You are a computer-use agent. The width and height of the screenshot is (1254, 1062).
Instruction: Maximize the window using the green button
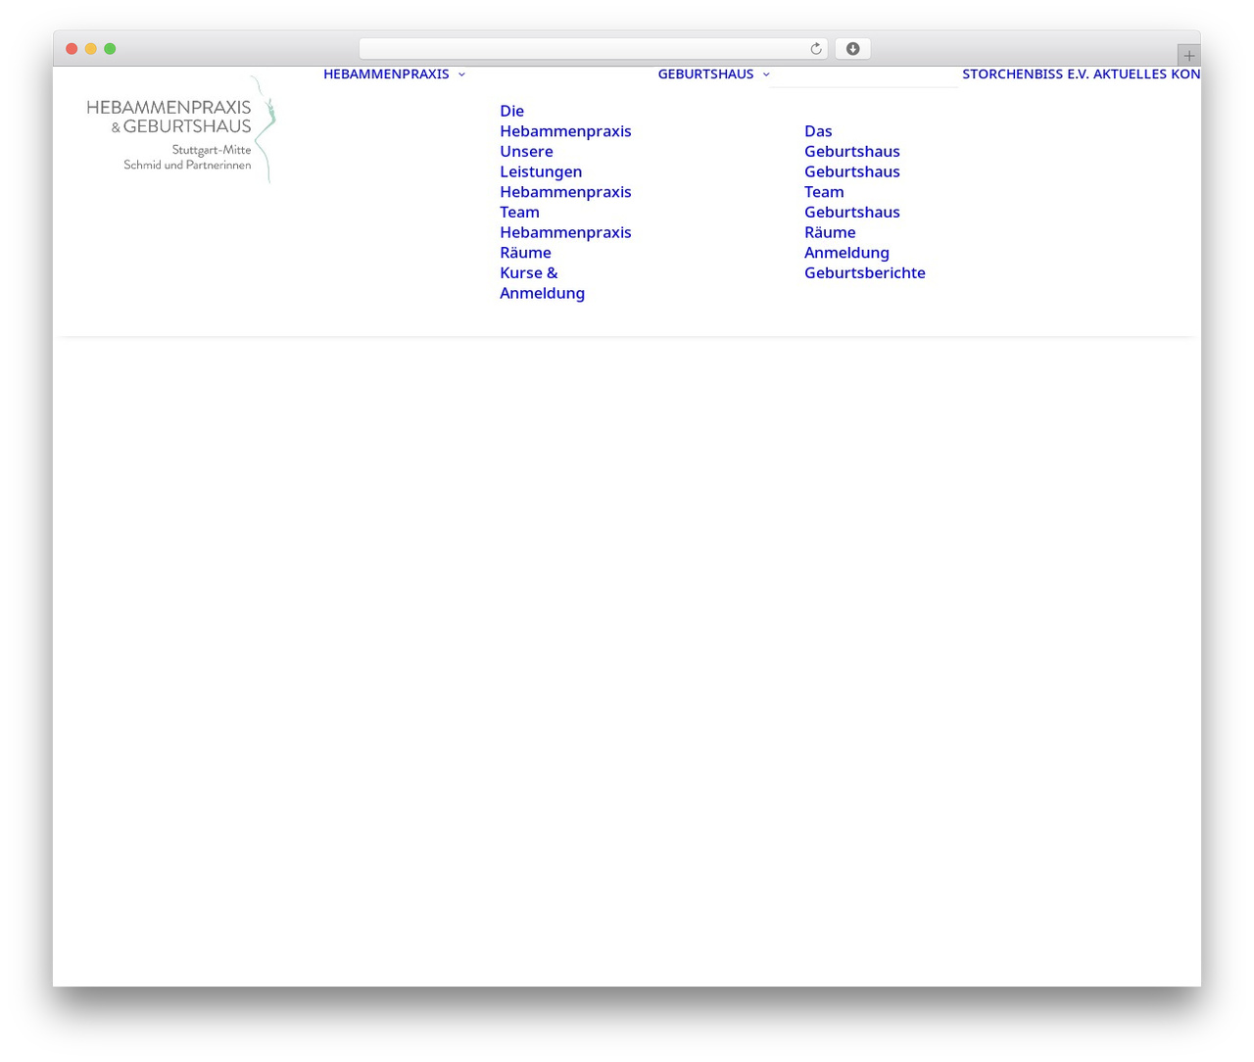110,49
